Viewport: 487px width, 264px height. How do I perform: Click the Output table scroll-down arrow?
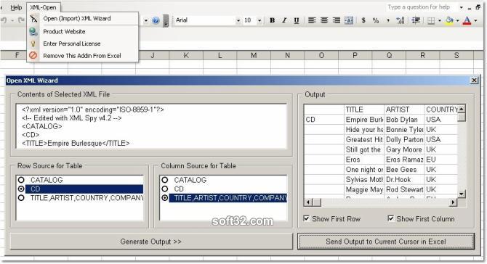coord(462,194)
